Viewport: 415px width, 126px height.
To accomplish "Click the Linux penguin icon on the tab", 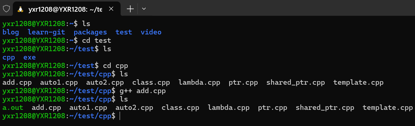I will click(21, 9).
